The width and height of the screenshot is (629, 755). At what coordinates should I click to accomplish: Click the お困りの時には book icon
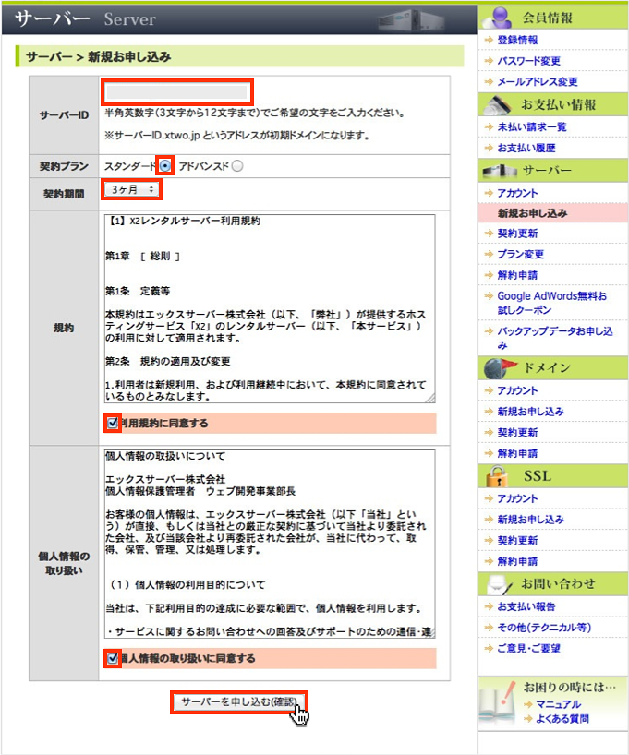[x=498, y=701]
